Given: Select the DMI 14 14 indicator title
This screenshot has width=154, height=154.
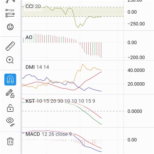Looking at the screenshot, I should [x=37, y=67].
